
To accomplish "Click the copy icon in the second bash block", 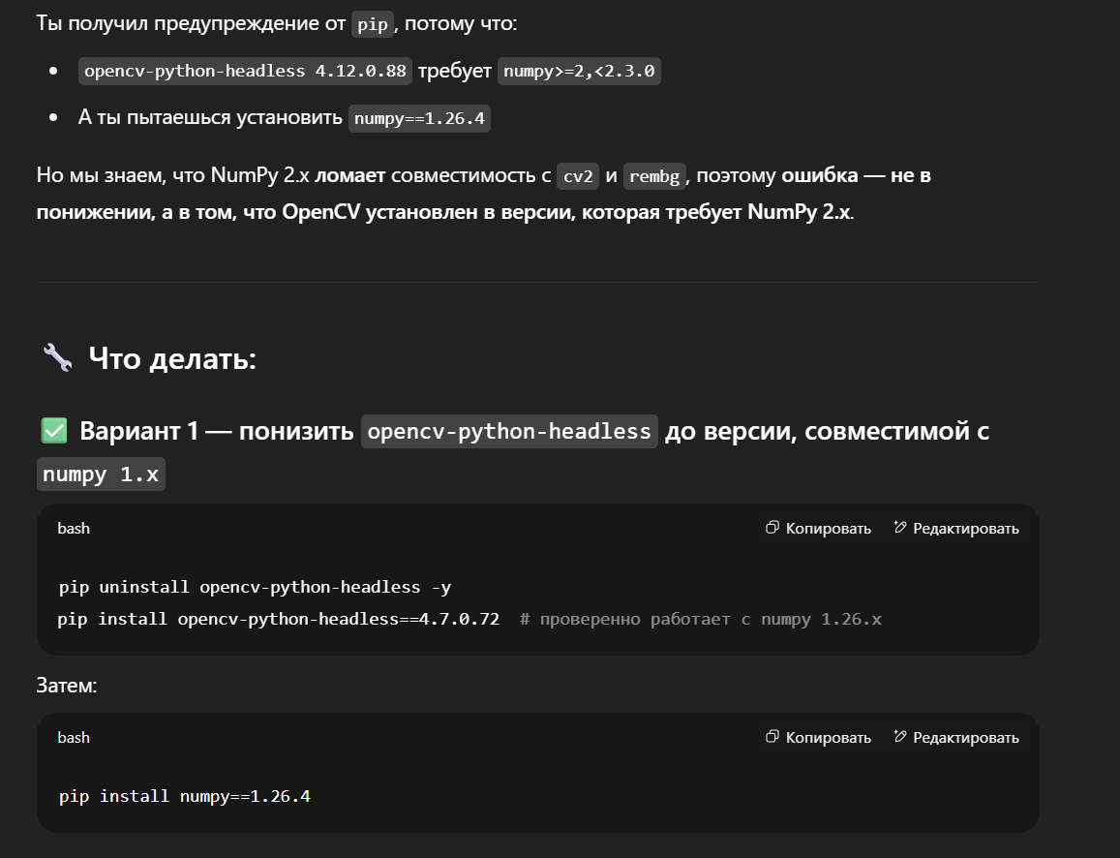I will tap(772, 737).
